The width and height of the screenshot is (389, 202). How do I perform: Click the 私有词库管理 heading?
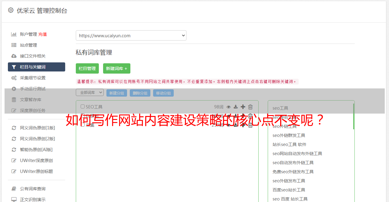point(94,53)
